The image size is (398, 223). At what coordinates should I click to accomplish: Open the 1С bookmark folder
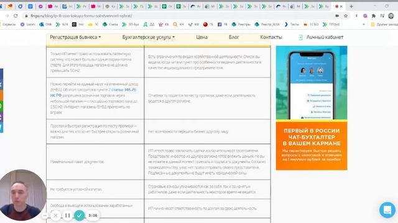tap(93, 25)
